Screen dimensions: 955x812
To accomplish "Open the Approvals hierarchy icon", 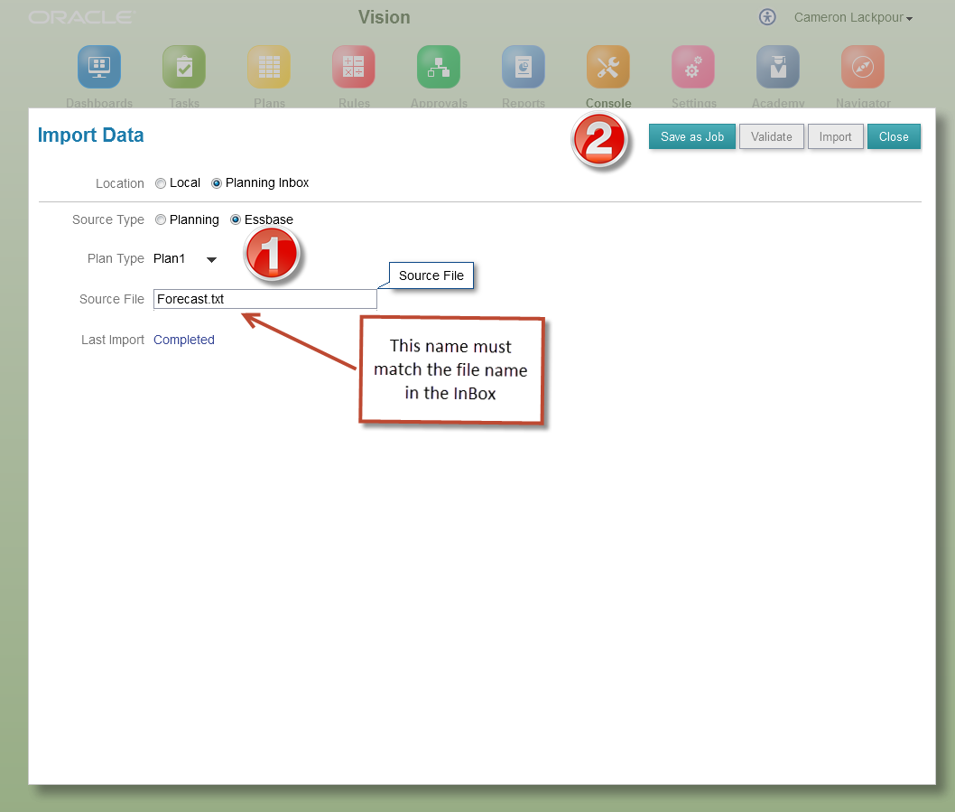I will click(439, 67).
